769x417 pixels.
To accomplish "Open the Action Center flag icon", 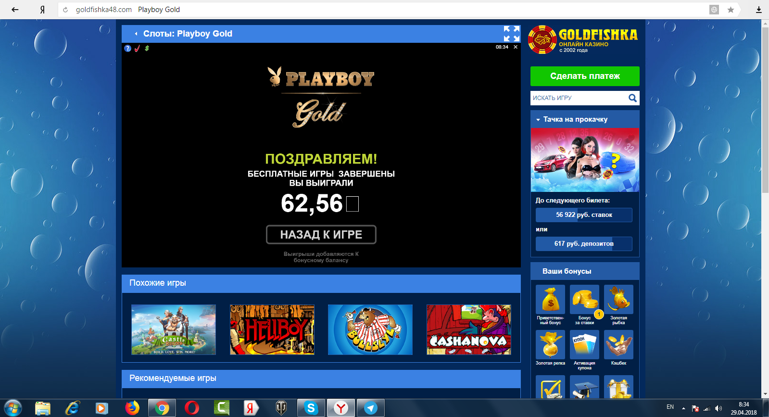I will click(x=695, y=408).
